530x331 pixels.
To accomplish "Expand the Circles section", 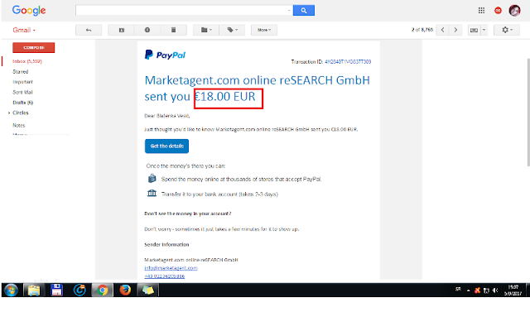I will point(9,113).
